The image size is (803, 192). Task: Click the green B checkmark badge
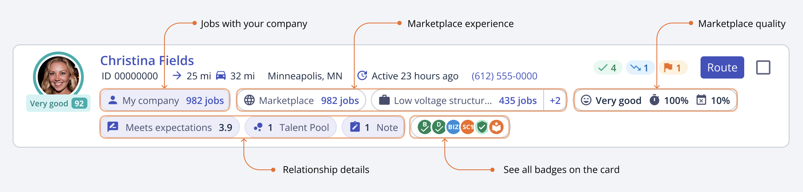[x=425, y=127]
